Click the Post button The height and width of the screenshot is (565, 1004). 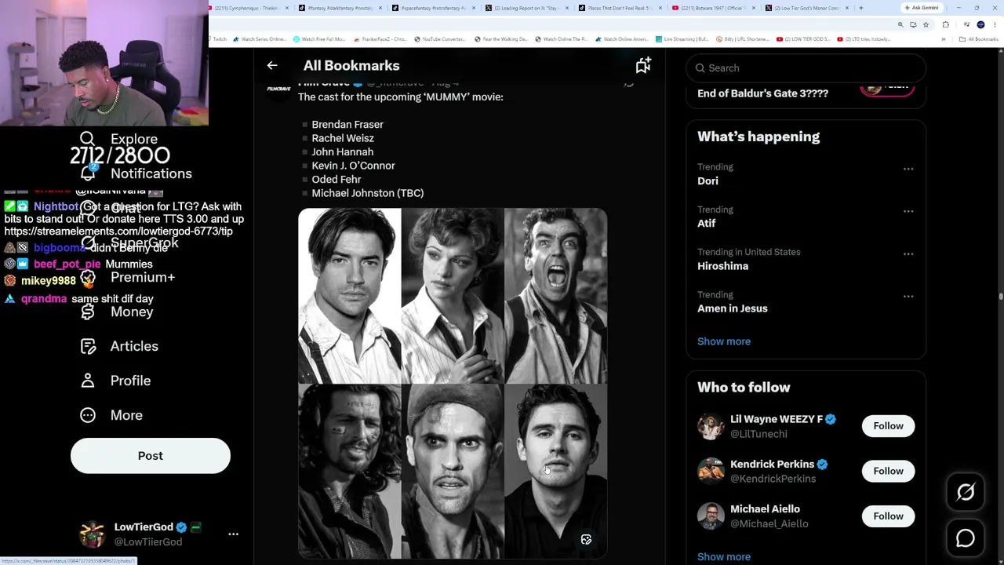pos(151,456)
